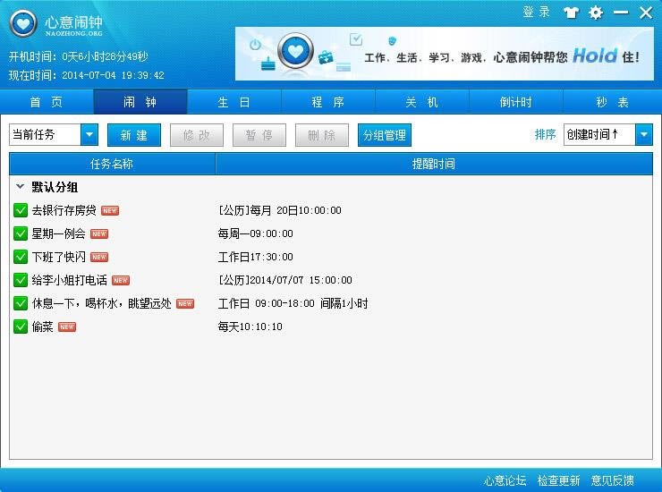Click the 心意闹钟 heart logo icon
Screen dimensions: 662x492
(23, 23)
